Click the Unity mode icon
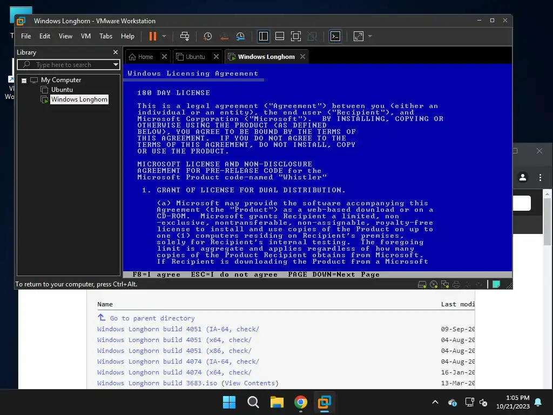Screen dimensions: 553x415 [x=312, y=36]
